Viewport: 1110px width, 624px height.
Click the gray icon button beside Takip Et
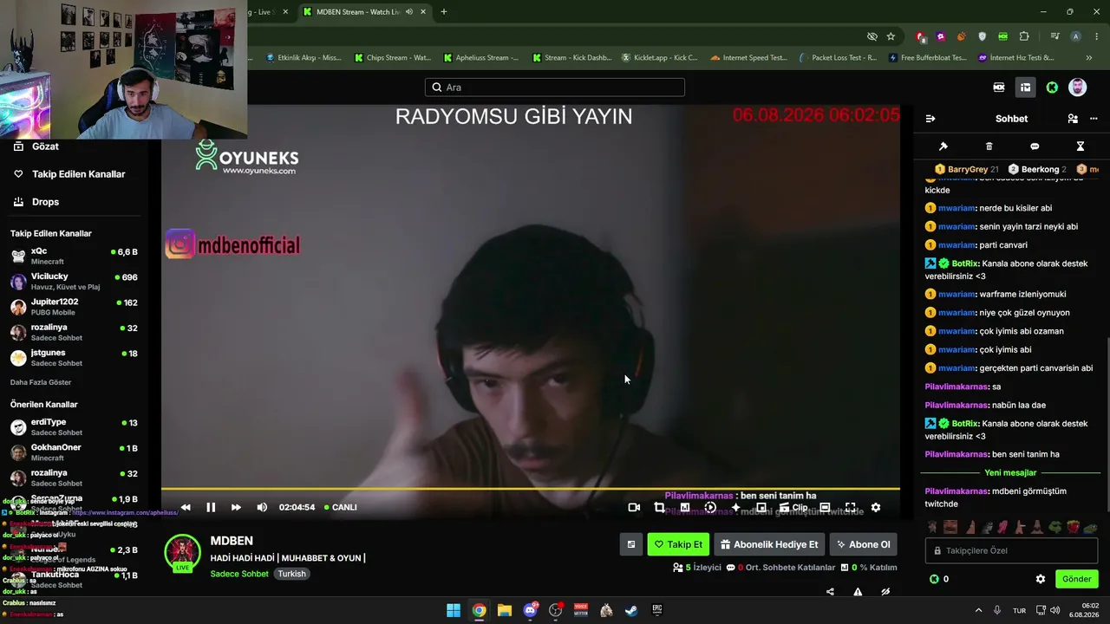tap(631, 544)
